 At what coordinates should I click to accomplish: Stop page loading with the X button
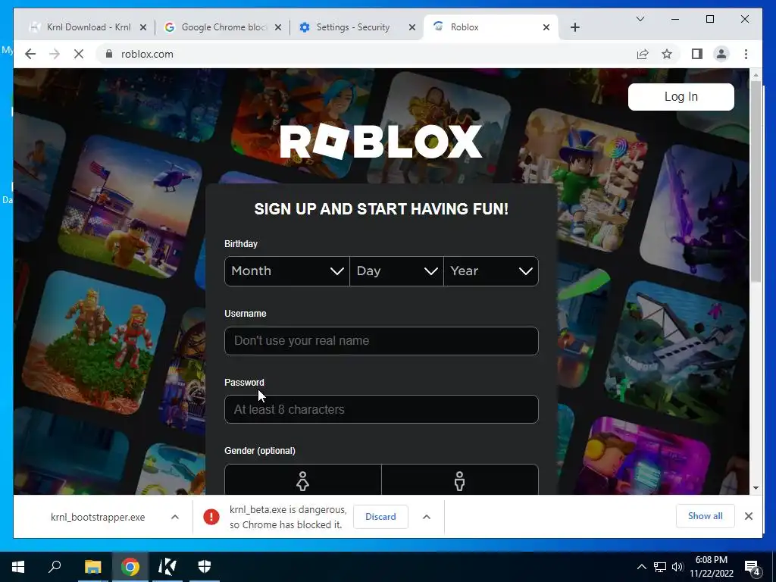coord(79,54)
